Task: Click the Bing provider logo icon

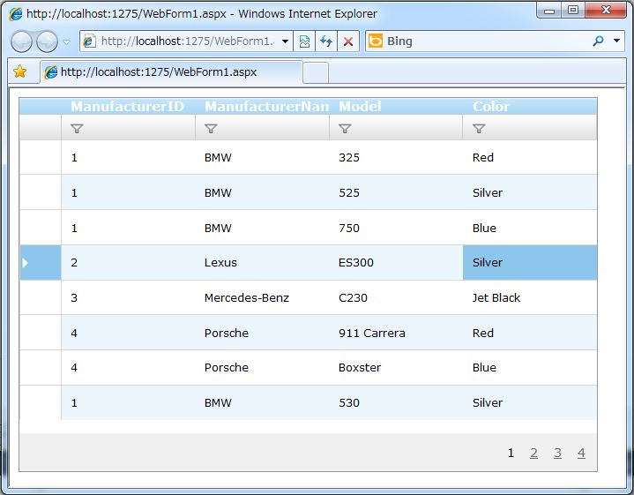Action: pos(376,41)
